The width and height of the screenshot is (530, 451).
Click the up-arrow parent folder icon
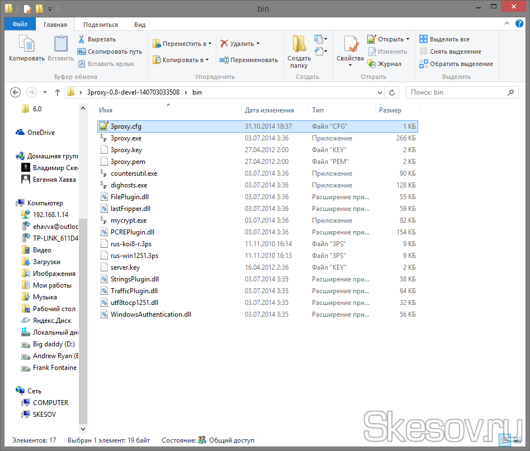click(58, 92)
